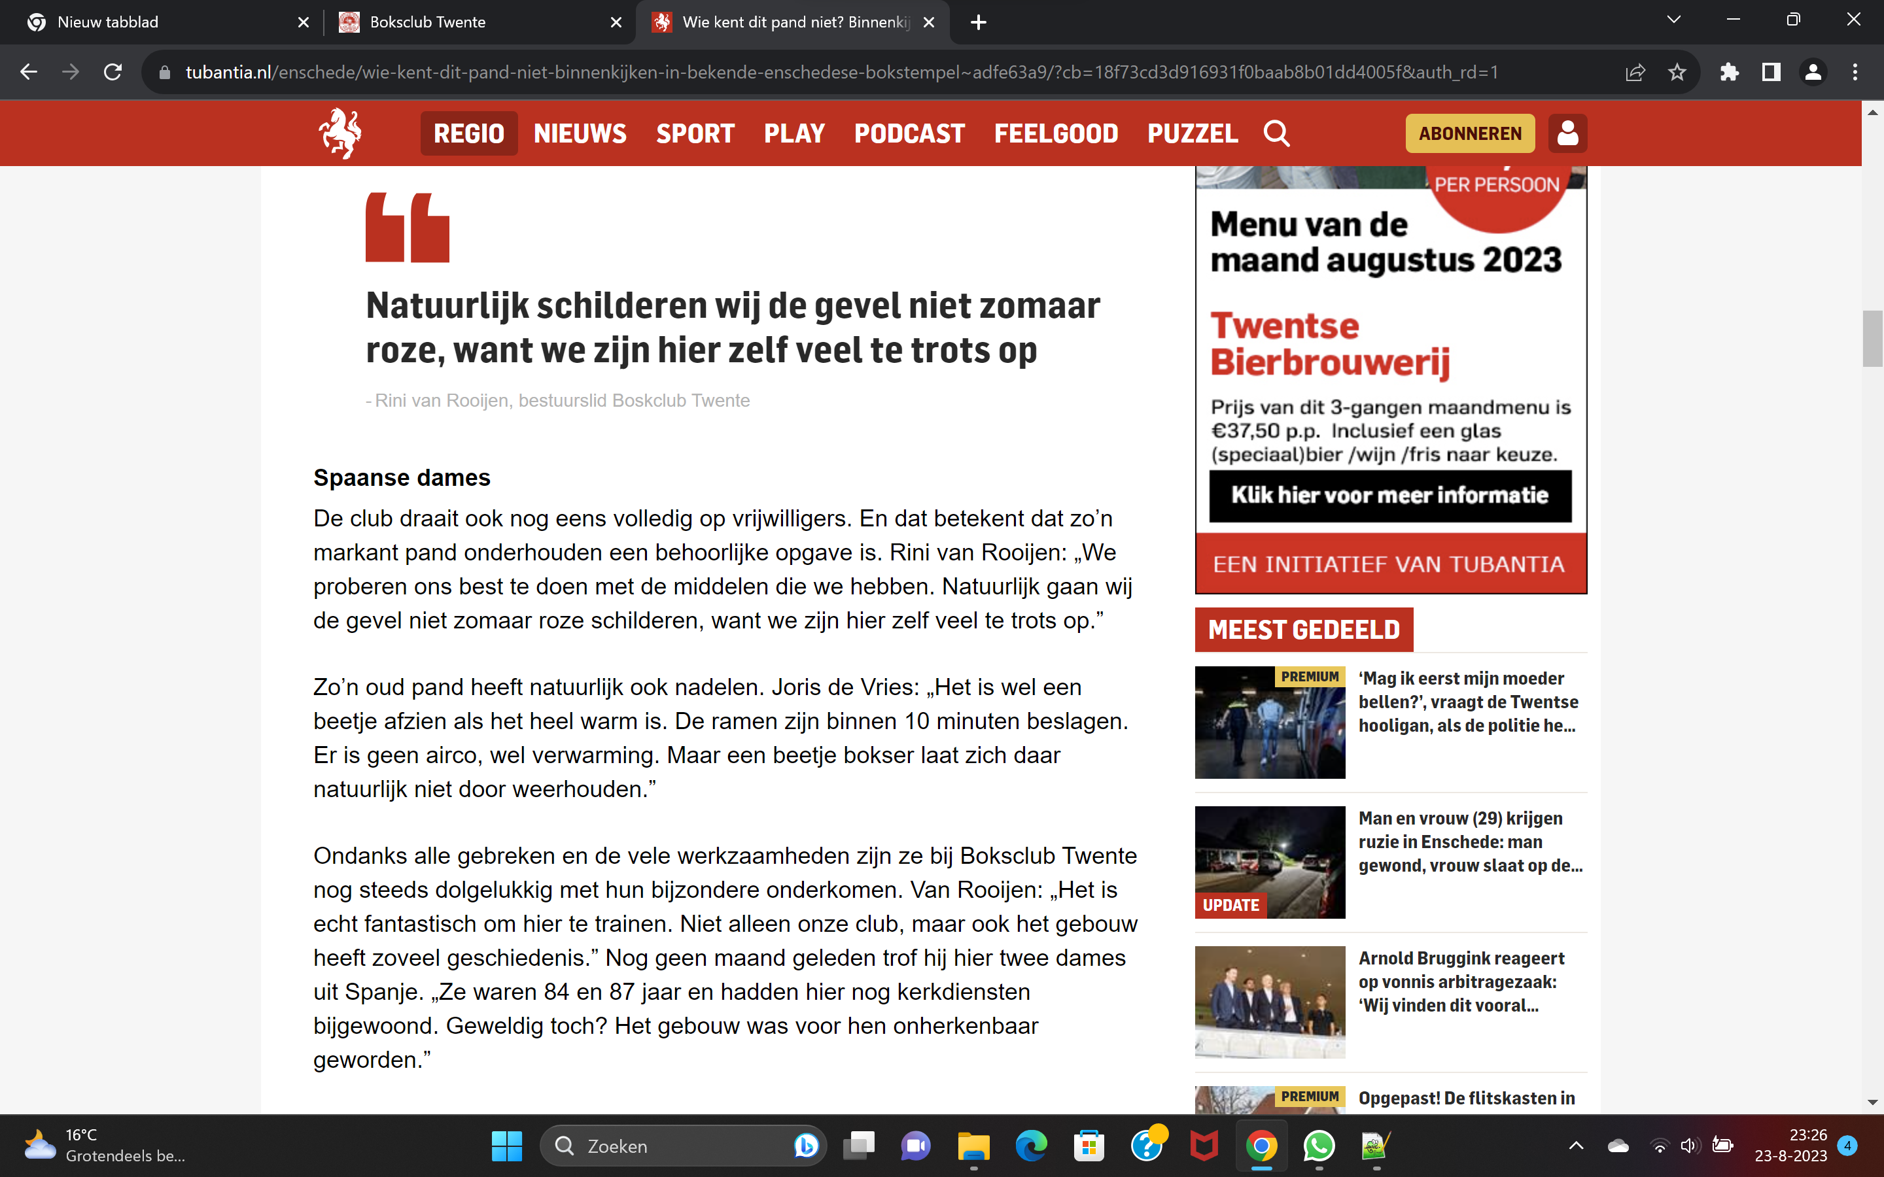Open the Chrome profile avatar
This screenshot has width=1884, height=1177.
point(1813,73)
